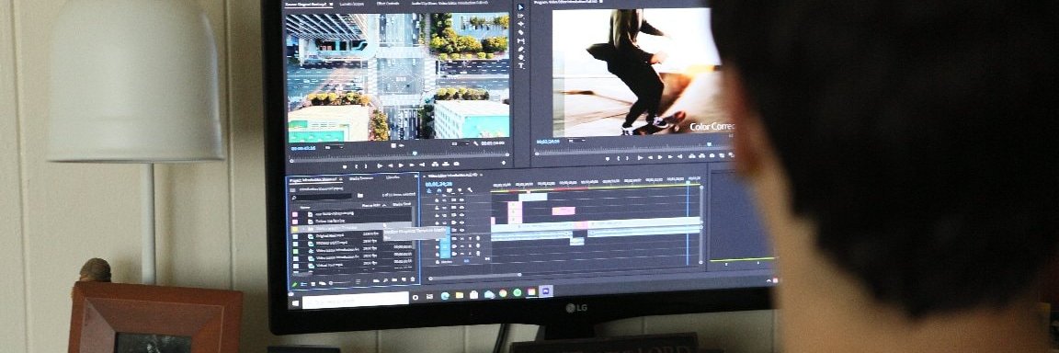This screenshot has height=353, width=1059.
Task: Open Program monitor zoom level dropdown
Action: tap(576, 141)
